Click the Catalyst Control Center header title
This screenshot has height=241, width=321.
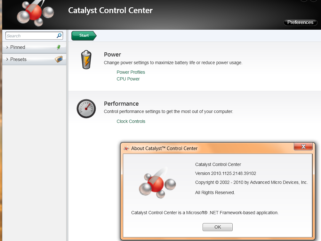pos(110,11)
